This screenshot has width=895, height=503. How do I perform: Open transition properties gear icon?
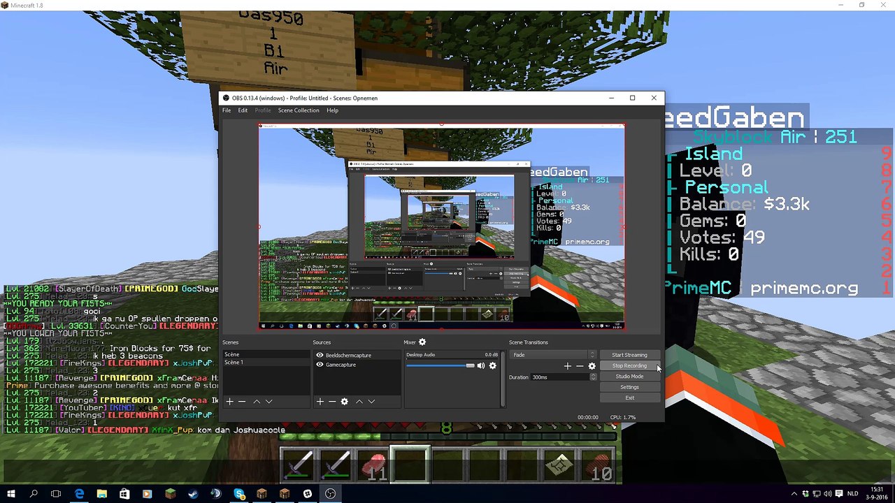point(592,366)
